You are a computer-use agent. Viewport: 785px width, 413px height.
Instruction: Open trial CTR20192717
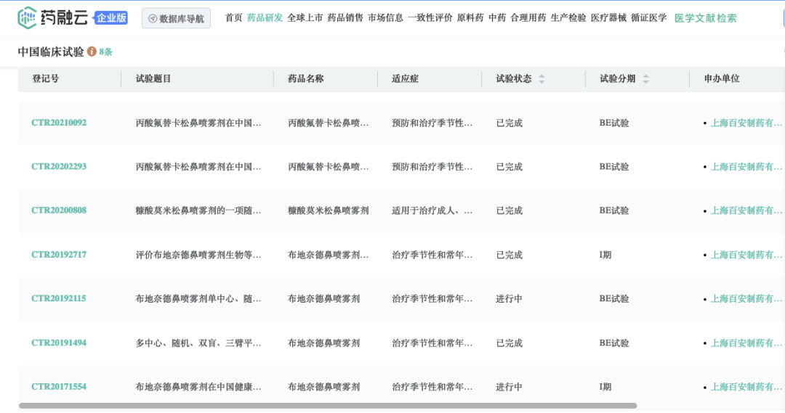(x=59, y=255)
